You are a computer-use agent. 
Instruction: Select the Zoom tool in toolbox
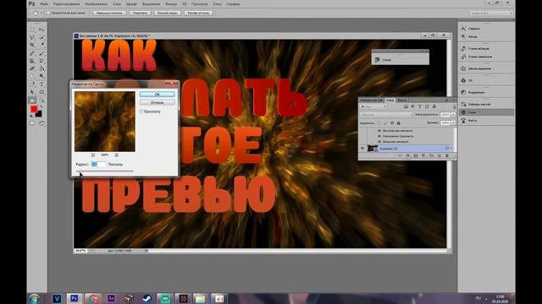point(41,100)
